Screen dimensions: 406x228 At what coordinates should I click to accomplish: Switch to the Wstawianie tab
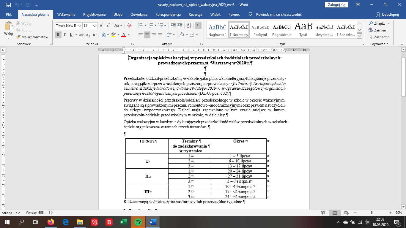66,14
